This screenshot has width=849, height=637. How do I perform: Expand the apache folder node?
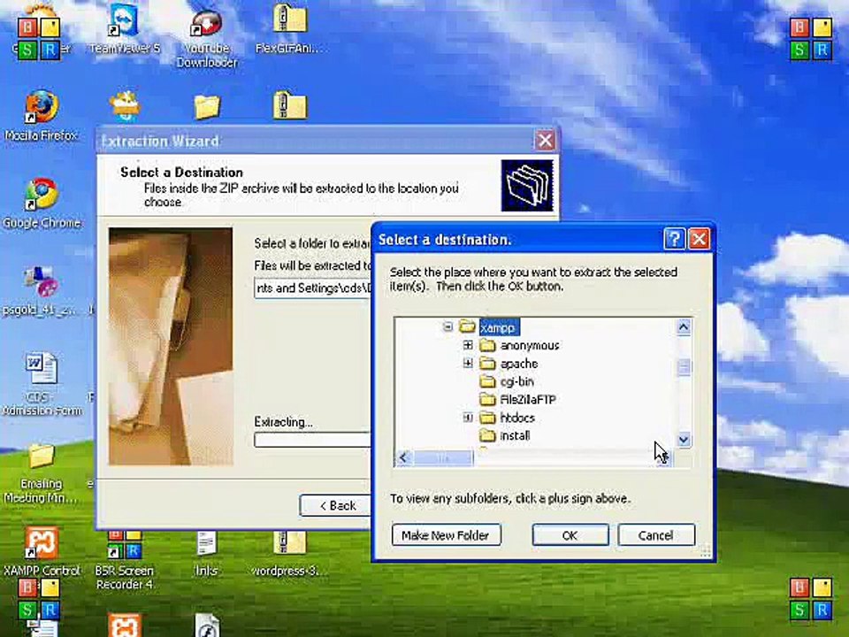[469, 363]
